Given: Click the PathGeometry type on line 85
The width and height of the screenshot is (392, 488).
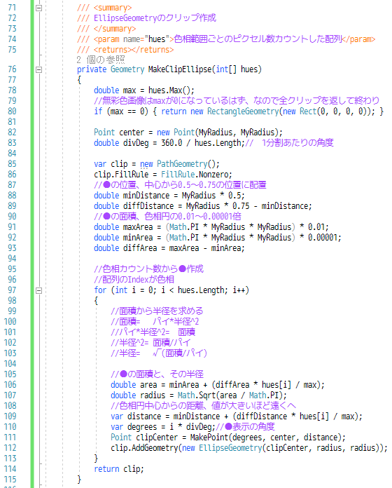Looking at the screenshot, I should click(x=182, y=164).
